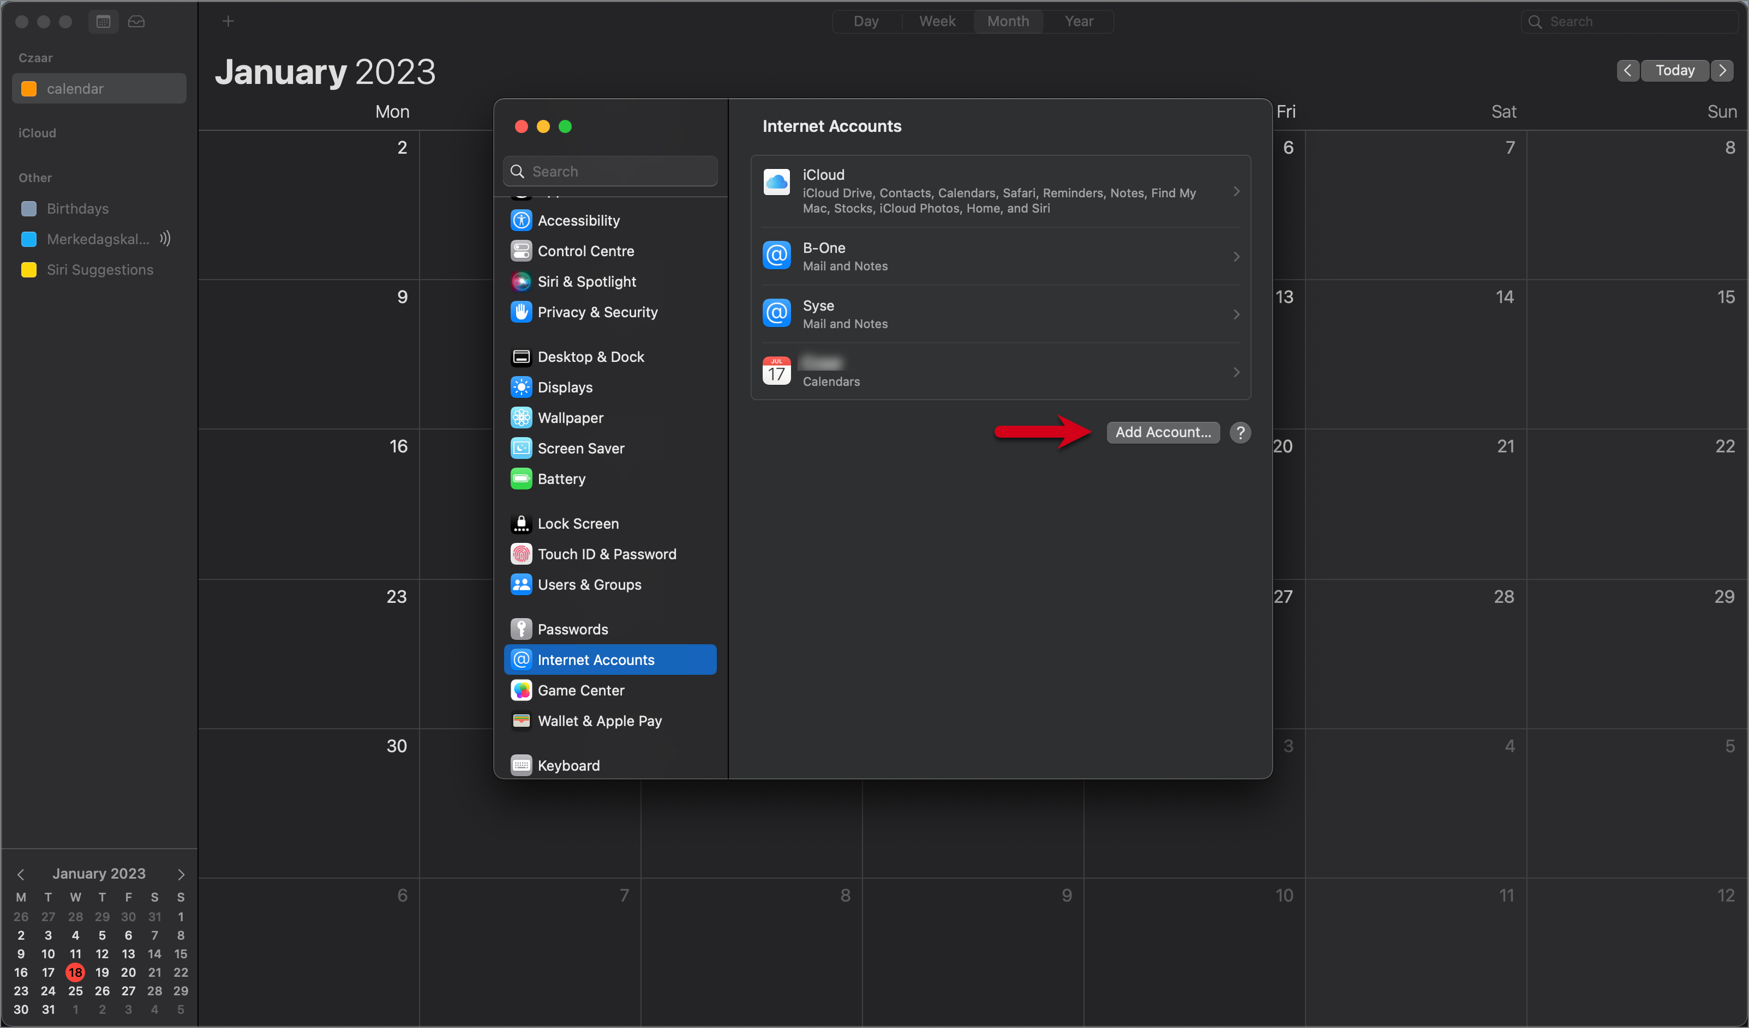This screenshot has width=1749, height=1028.
Task: Expand the Calendars account row chevron
Action: (1237, 372)
